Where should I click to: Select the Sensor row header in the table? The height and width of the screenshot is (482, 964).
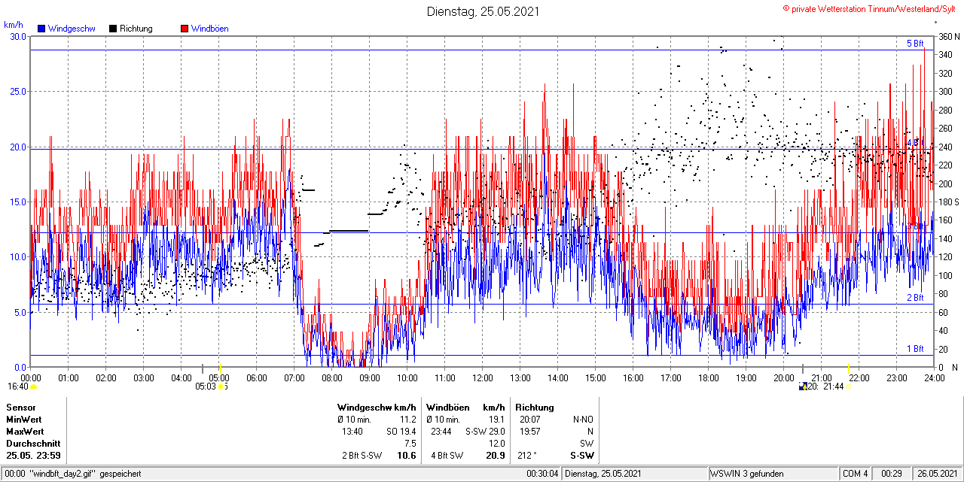point(20,407)
